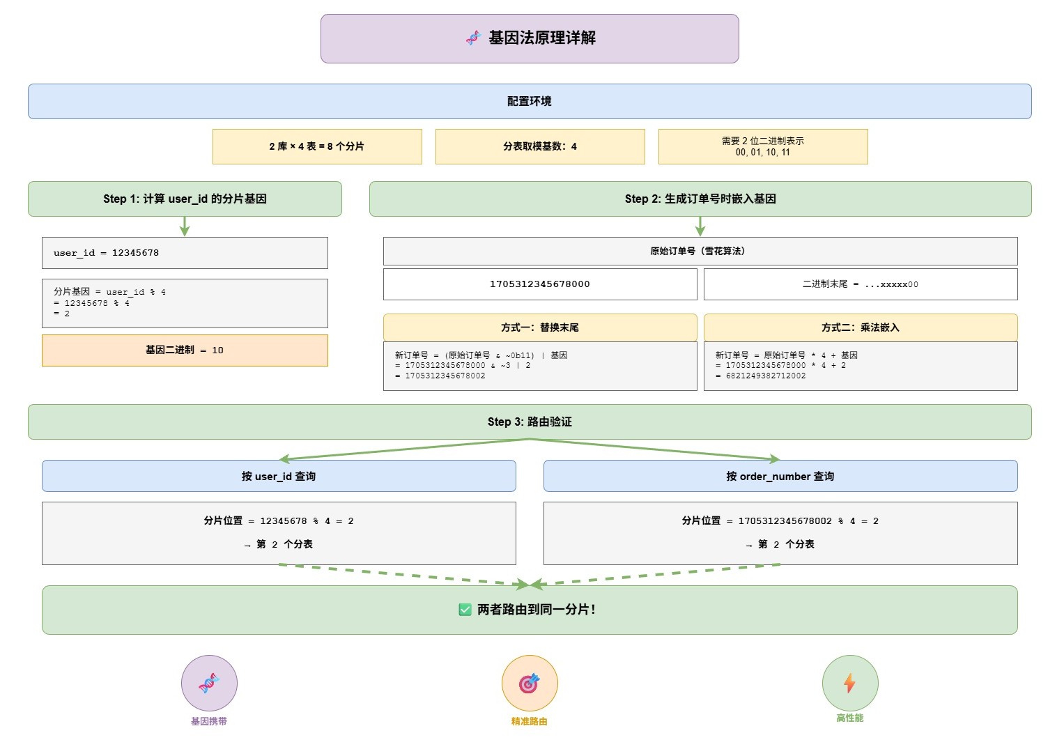The width and height of the screenshot is (1064, 756).
Task: Select the title box 基因法原理详解
Action: tap(530, 38)
